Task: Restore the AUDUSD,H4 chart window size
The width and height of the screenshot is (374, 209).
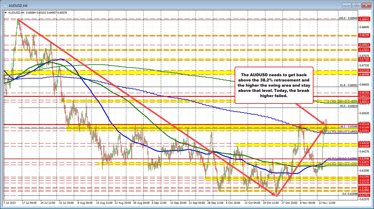Action: pos(356,5)
